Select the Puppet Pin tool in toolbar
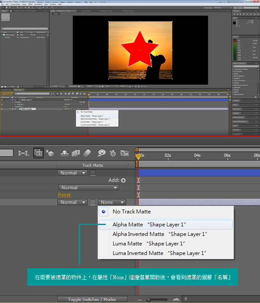Viewport: 260px width, 303px height. coord(52,7)
